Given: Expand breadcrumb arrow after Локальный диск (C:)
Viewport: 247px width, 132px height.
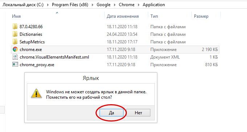Looking at the screenshot, I should coord(48,5).
